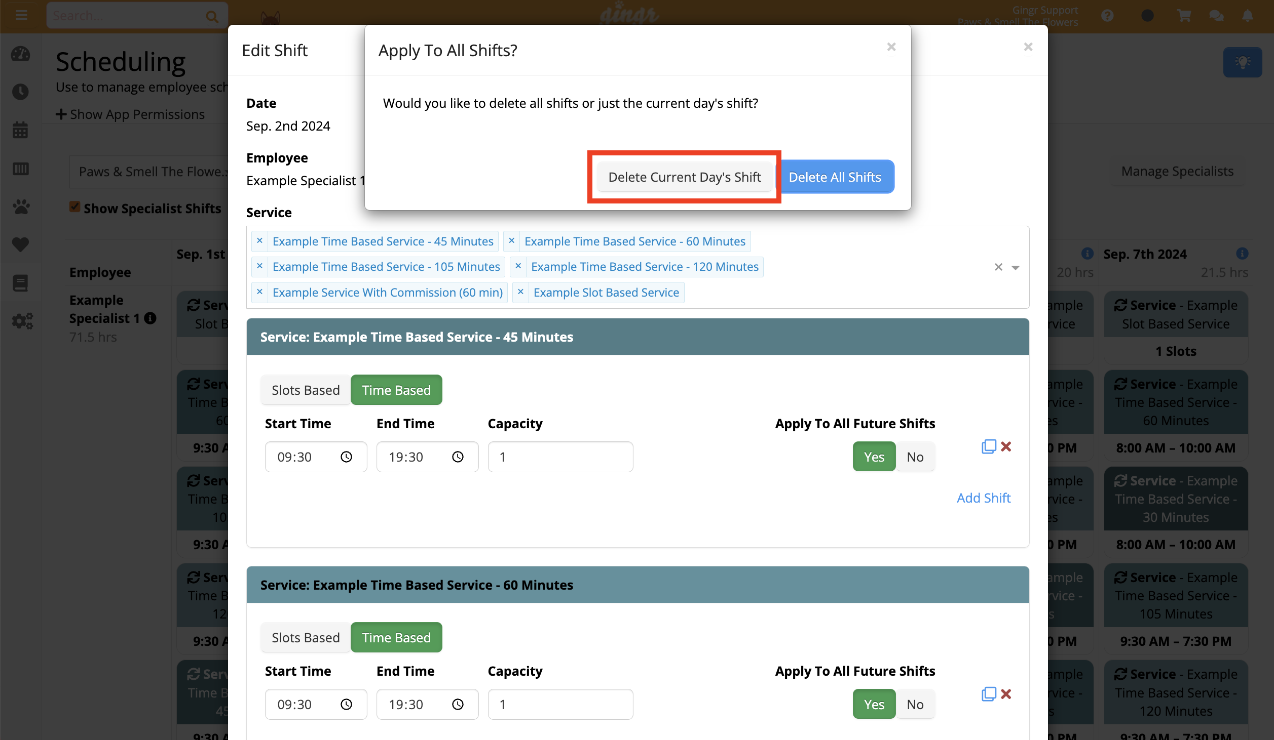Remove the 60 Minutes service tag
The image size is (1274, 740).
coord(511,241)
